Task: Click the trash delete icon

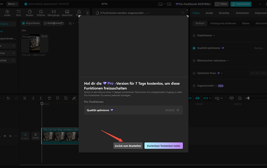Action: 49,98
